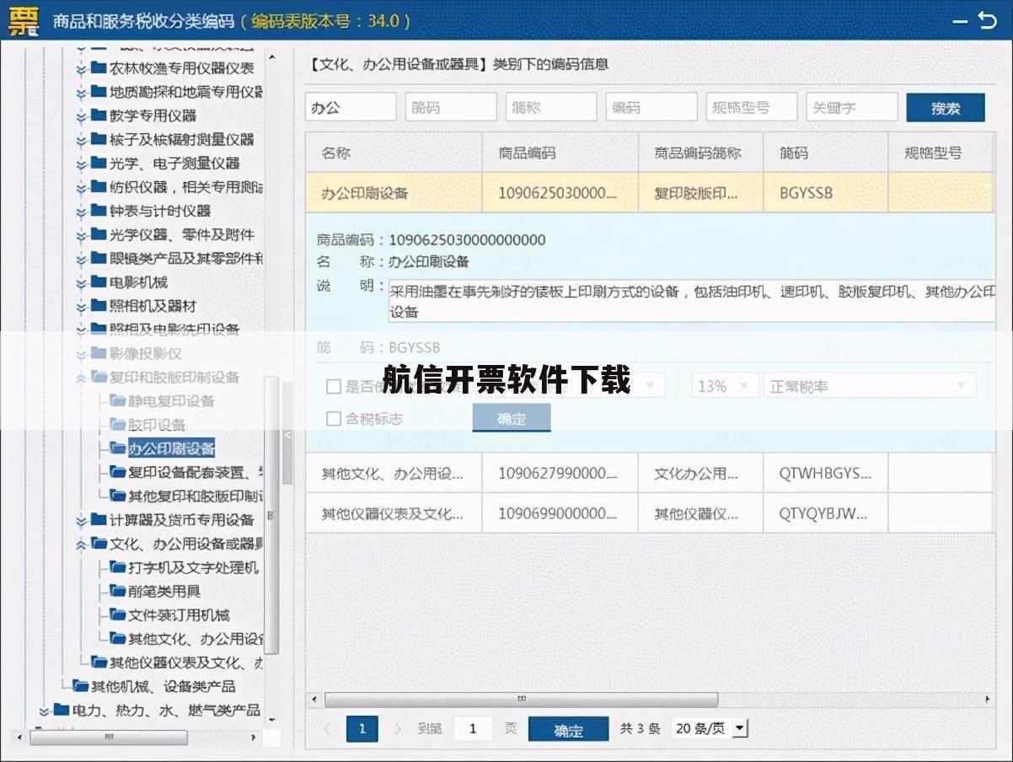Image resolution: width=1013 pixels, height=762 pixels.
Task: Click cell 1090699000000... in results table
Action: pos(560,513)
